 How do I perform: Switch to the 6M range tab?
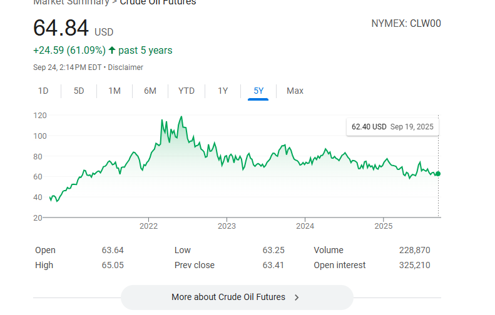pyautogui.click(x=150, y=91)
